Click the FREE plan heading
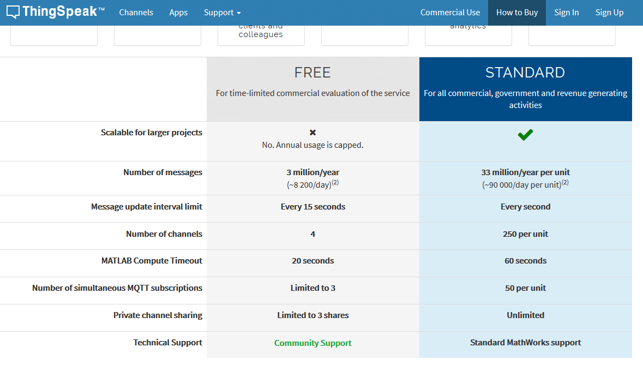This screenshot has height=365, width=643. (313, 73)
